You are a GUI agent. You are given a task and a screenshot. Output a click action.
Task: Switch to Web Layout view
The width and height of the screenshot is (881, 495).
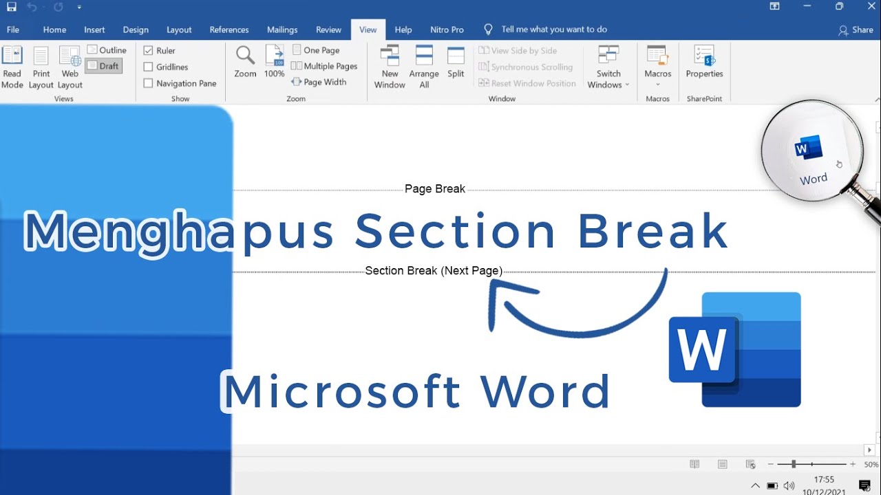[x=70, y=67]
